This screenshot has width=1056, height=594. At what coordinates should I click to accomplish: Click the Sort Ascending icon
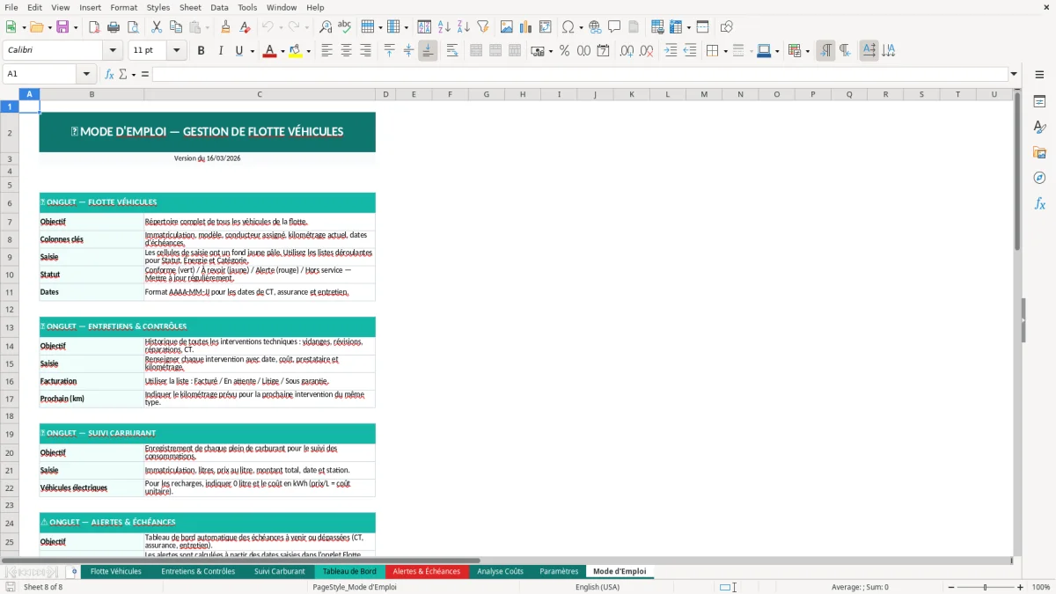tap(444, 27)
